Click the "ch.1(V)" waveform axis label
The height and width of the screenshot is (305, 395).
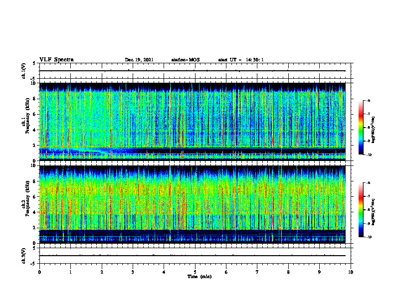pos(23,71)
